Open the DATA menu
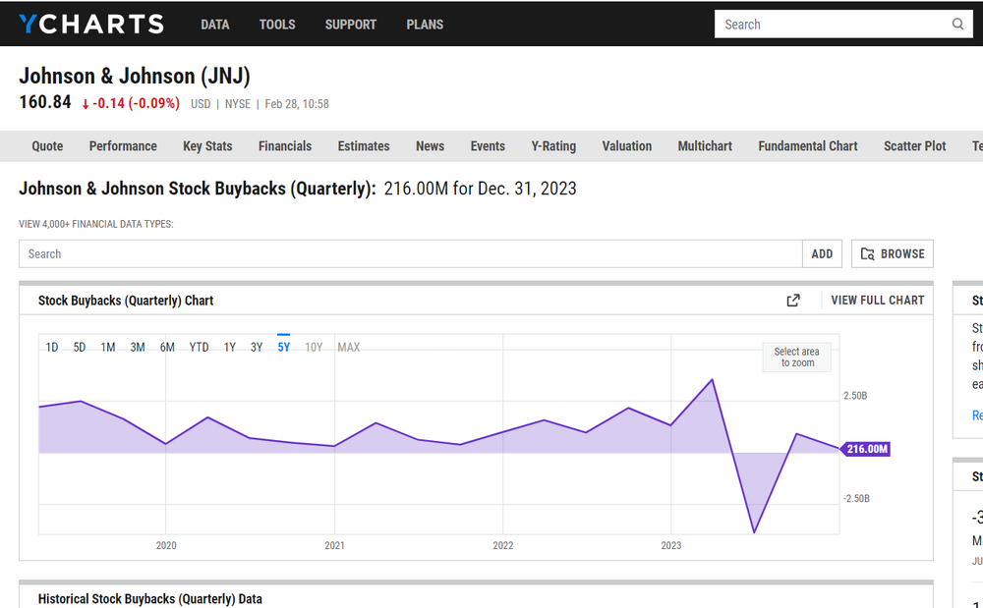 pyautogui.click(x=214, y=25)
